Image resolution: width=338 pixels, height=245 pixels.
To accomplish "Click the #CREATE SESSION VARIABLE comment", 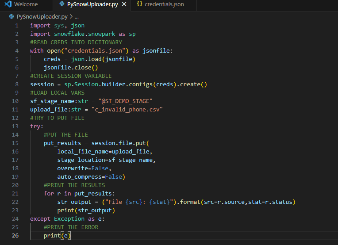I will click(71, 76).
